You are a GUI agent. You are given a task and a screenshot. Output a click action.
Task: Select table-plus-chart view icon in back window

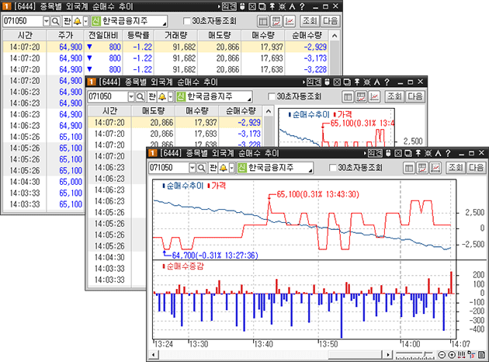tap(276, 21)
